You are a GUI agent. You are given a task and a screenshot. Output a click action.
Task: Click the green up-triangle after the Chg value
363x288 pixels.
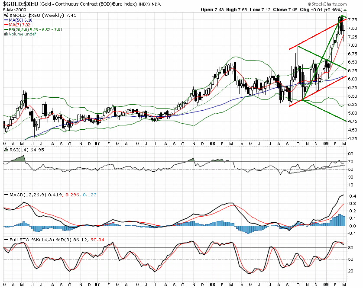[x=345, y=10]
